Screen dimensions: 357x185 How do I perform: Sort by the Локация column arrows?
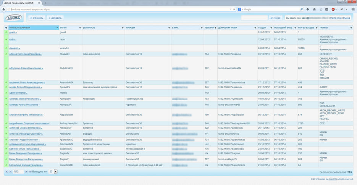coord(169,28)
